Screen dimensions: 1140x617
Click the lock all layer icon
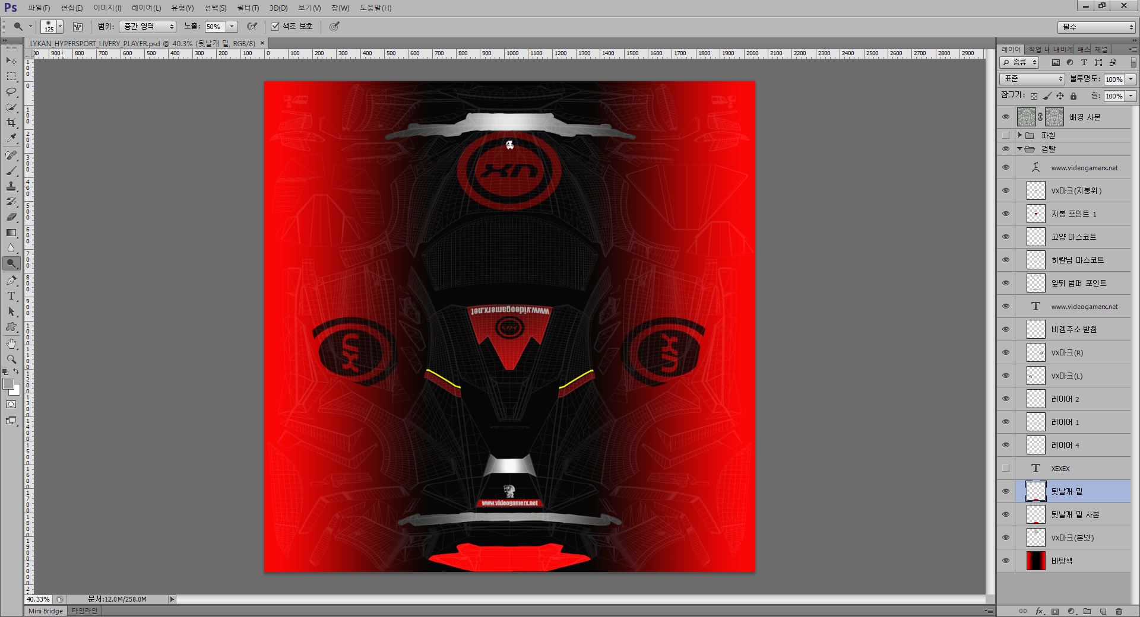pos(1073,96)
